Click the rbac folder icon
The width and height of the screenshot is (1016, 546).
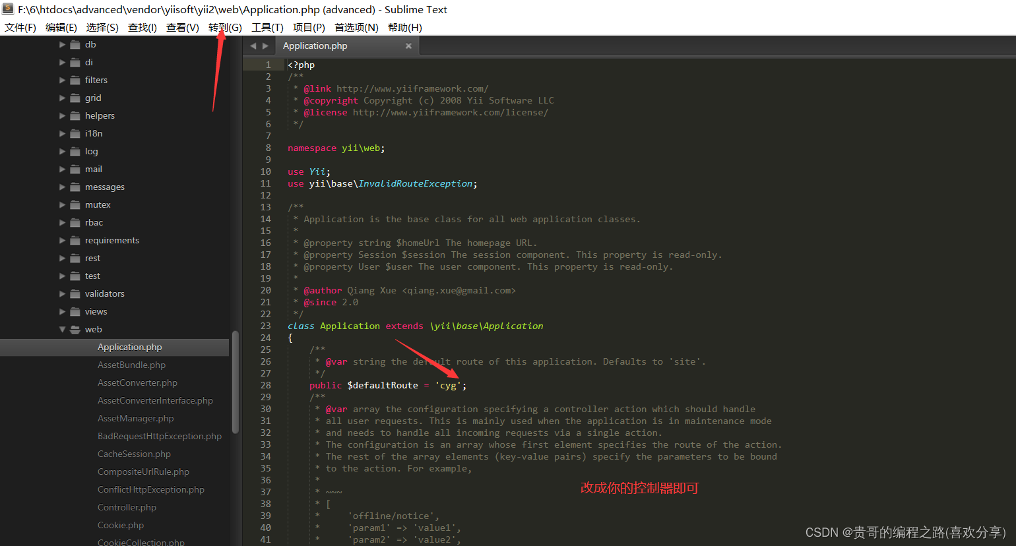tap(75, 222)
